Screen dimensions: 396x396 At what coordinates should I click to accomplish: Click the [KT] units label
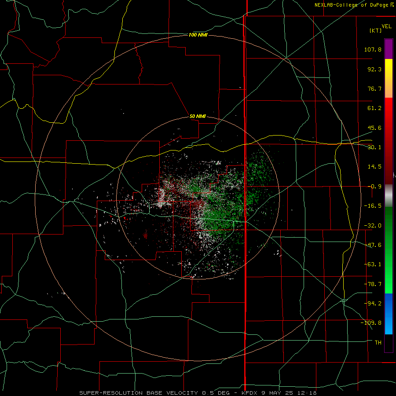point(376,30)
